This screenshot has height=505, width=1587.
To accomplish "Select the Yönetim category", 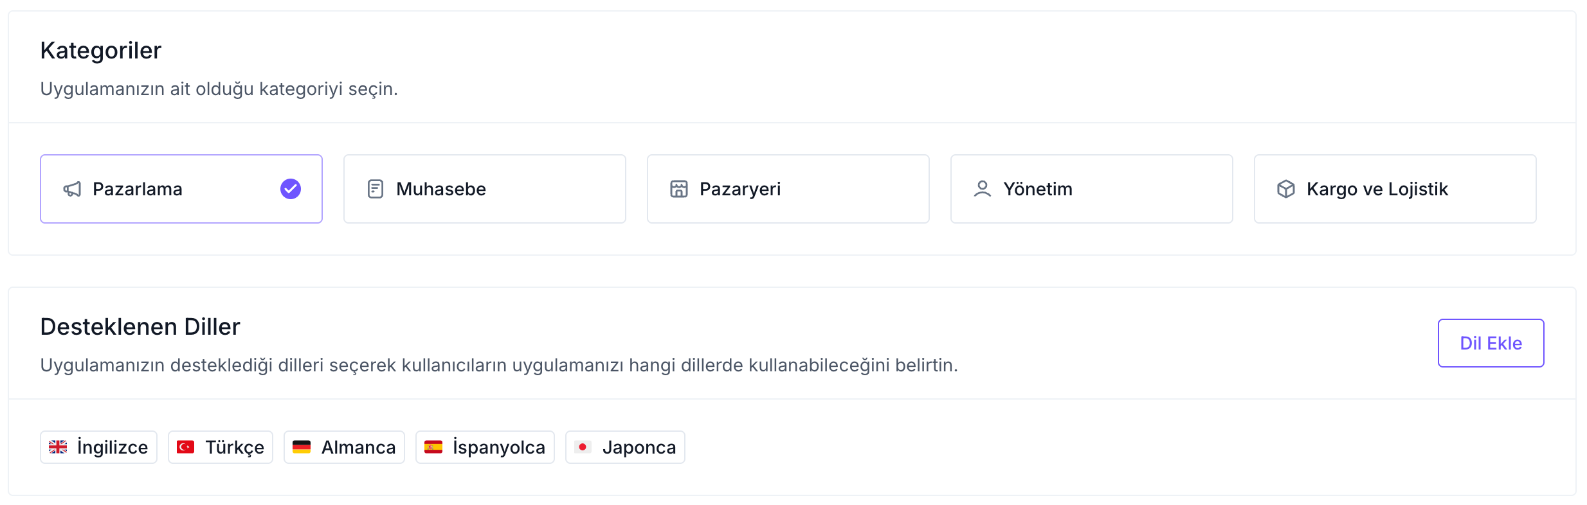I will [x=1091, y=188].
